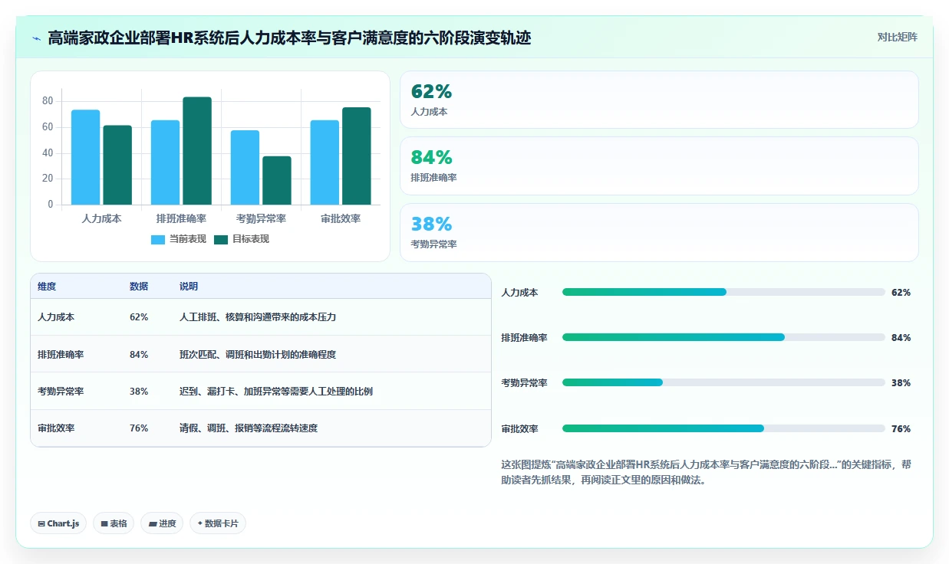
Task: Click the 38% table cell
Action: click(139, 391)
